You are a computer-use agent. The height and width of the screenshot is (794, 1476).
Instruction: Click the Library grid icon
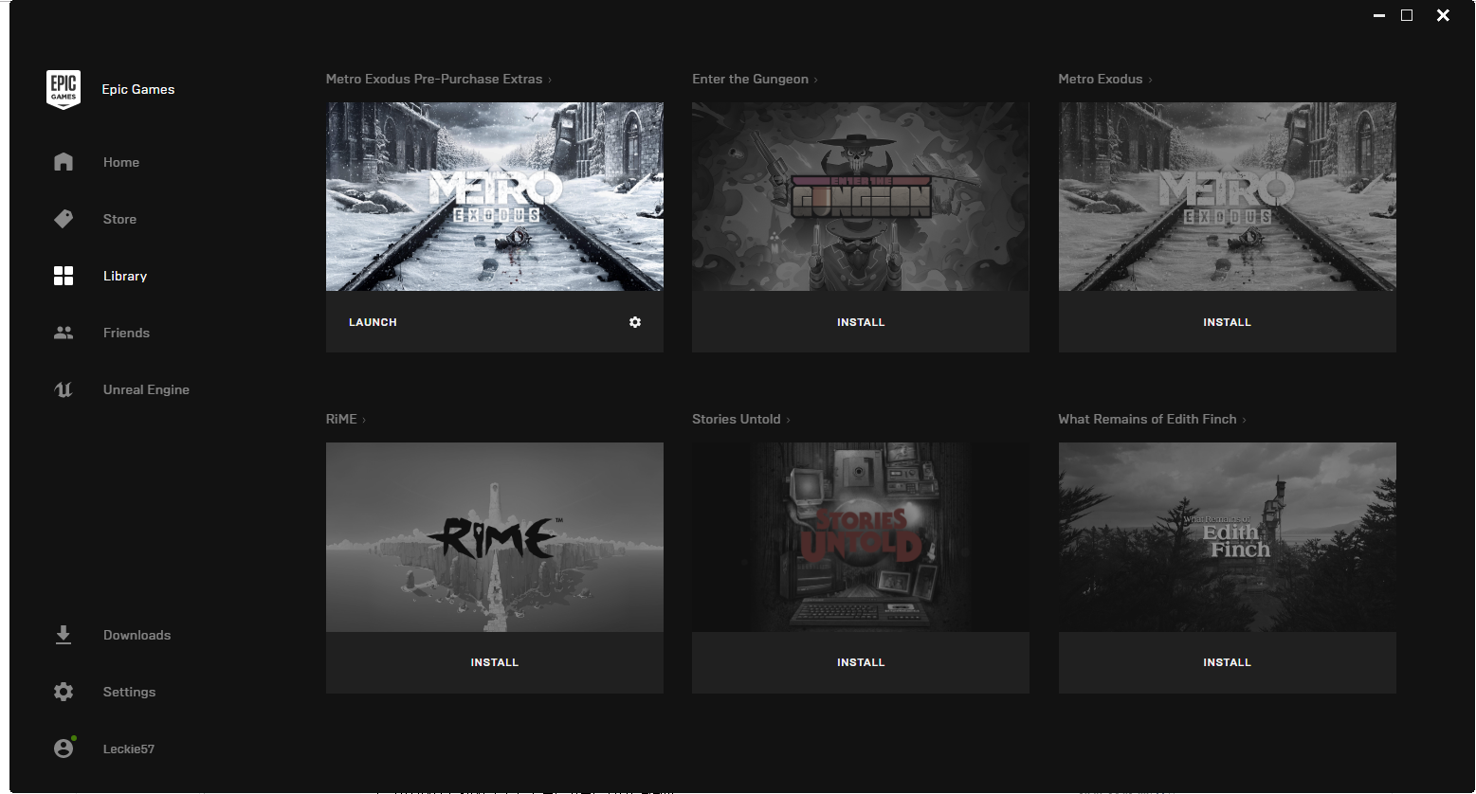click(x=64, y=276)
